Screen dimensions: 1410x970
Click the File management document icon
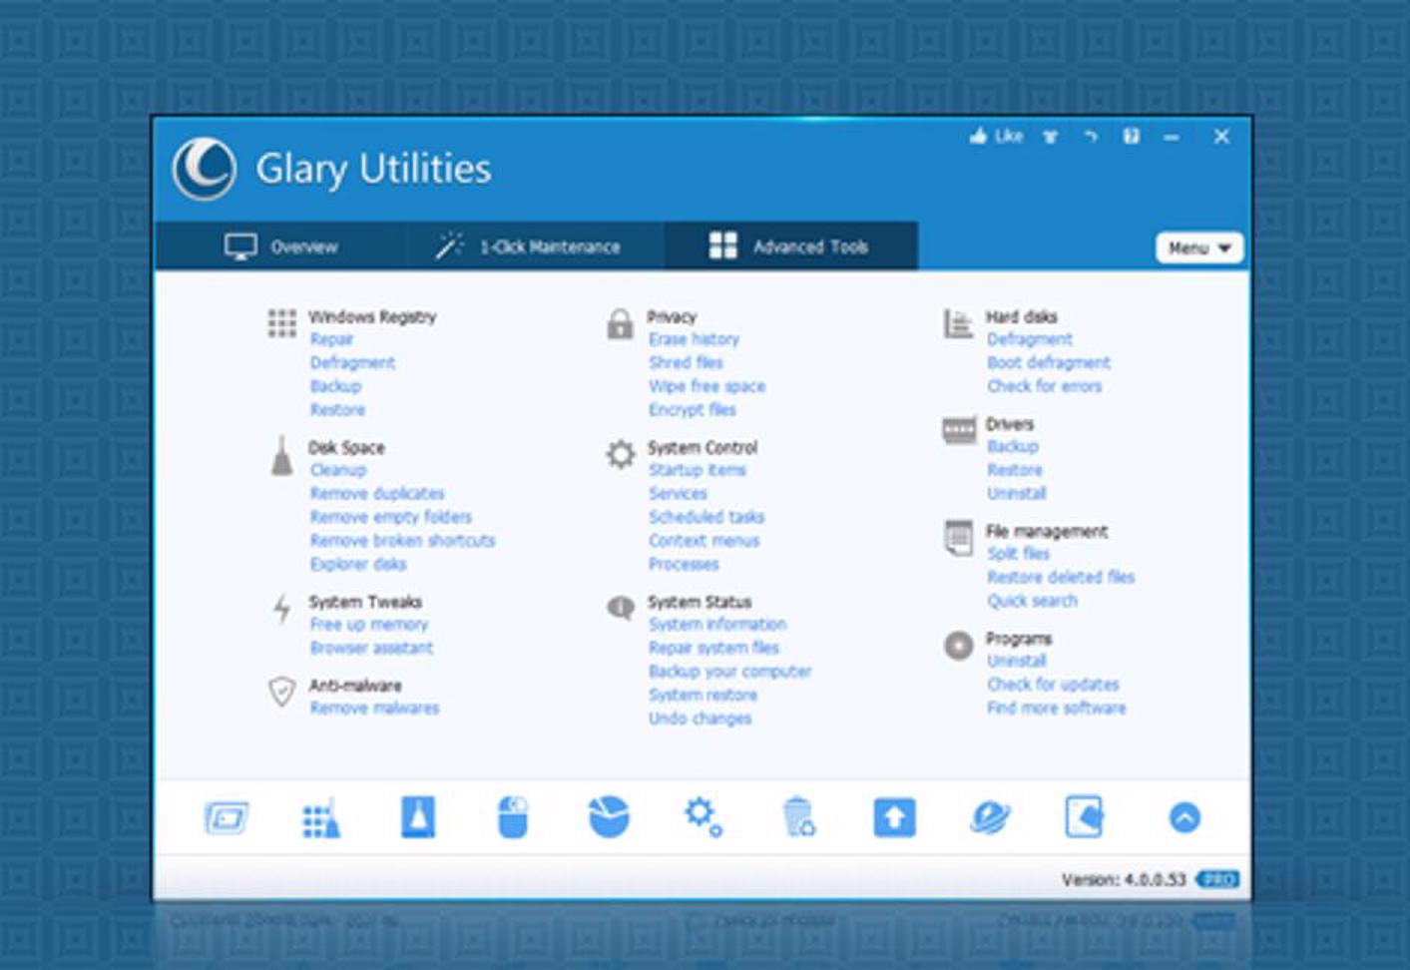pos(958,538)
